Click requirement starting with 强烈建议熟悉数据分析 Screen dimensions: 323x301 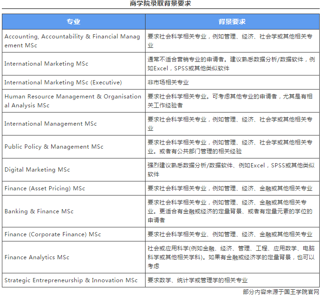(x=231, y=170)
